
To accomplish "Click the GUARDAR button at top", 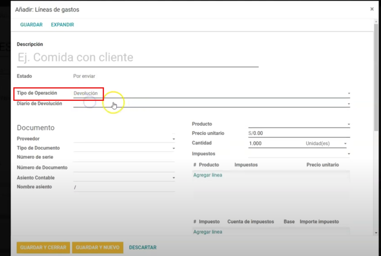I will click(x=31, y=25).
